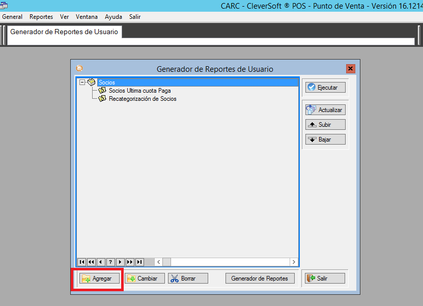423x306 pixels.
Task: Click the horizontal scrollbar right arrow
Action: coord(294,262)
